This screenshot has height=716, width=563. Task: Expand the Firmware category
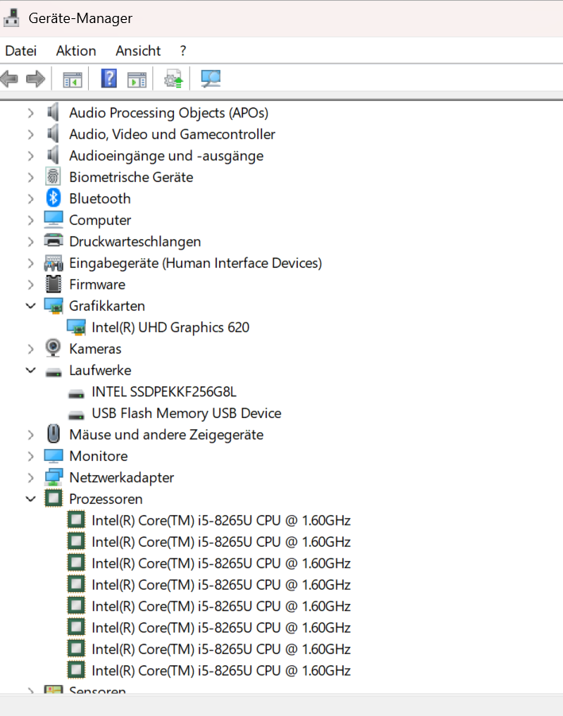tap(30, 284)
